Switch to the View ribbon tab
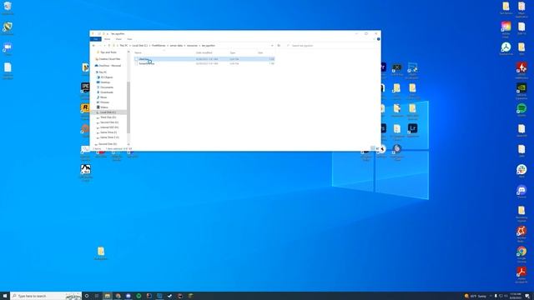The width and height of the screenshot is (534, 300). tap(129, 39)
